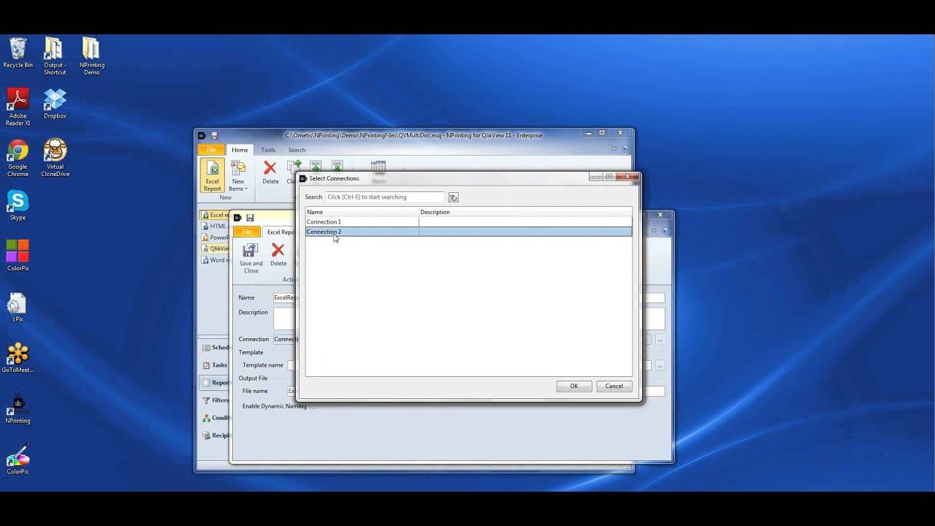Select Word reports item in left panel

point(215,259)
